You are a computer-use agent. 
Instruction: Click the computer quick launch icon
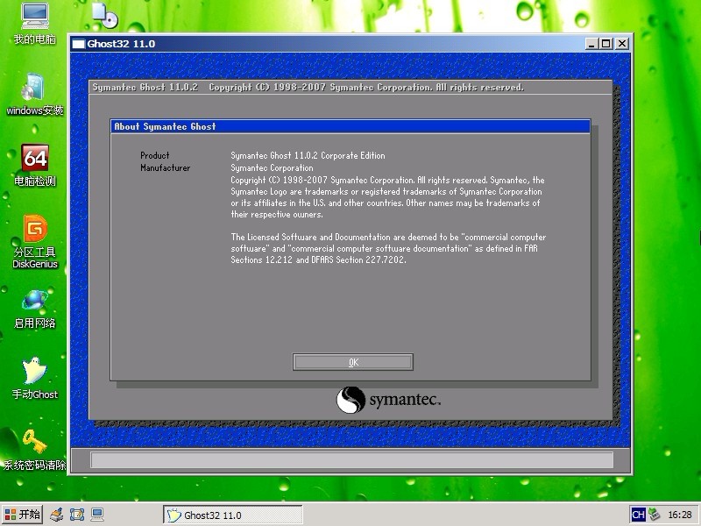tap(97, 515)
